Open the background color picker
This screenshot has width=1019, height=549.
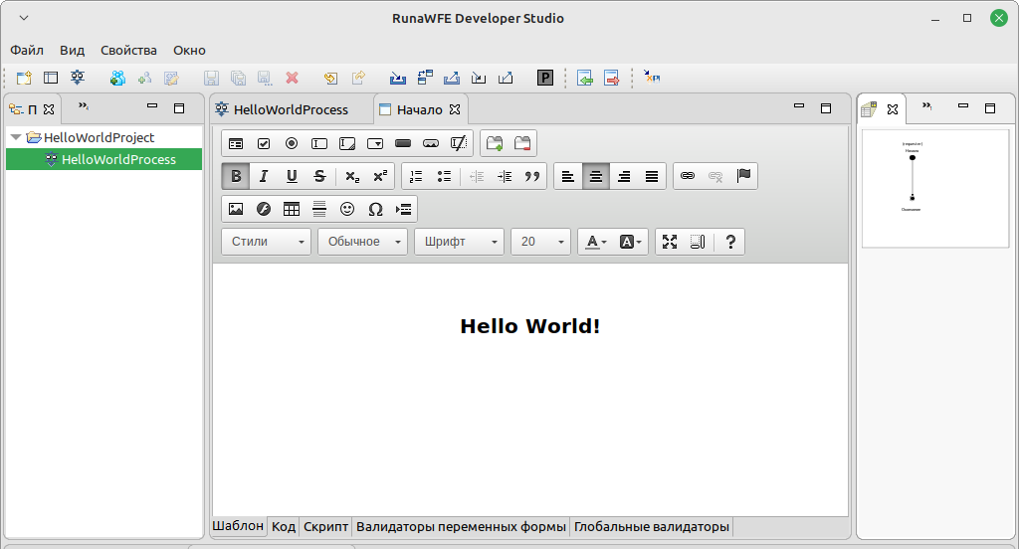[630, 242]
